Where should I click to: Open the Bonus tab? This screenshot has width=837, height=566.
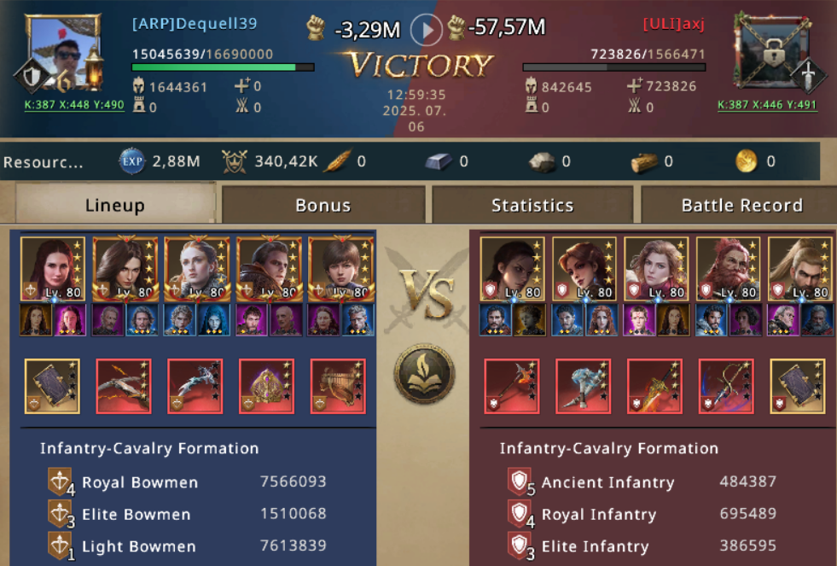tap(323, 205)
